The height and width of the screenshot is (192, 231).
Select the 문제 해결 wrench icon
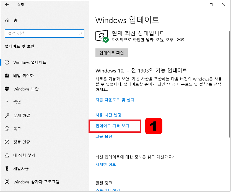point(7,115)
